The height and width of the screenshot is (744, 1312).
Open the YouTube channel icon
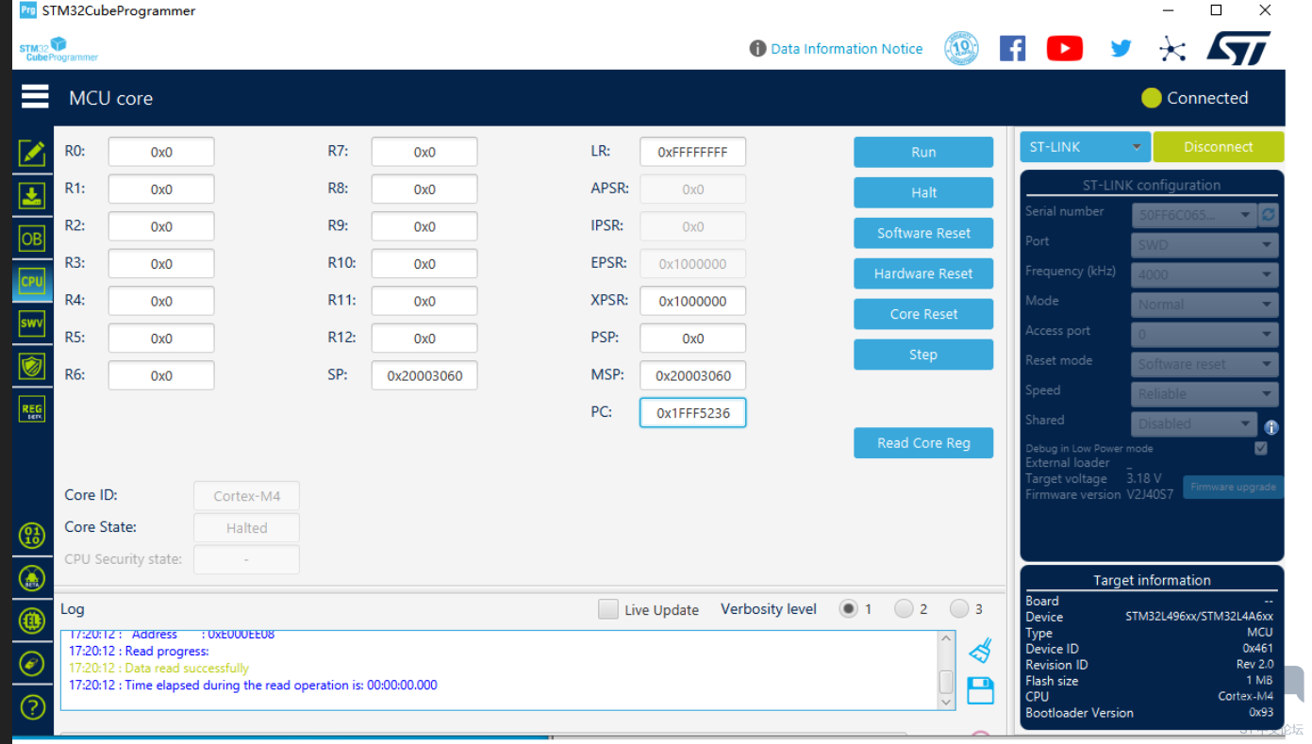pyautogui.click(x=1065, y=48)
